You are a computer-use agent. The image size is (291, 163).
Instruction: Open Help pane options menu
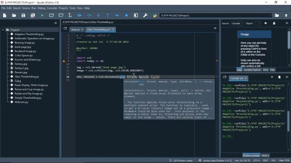tap(287, 23)
